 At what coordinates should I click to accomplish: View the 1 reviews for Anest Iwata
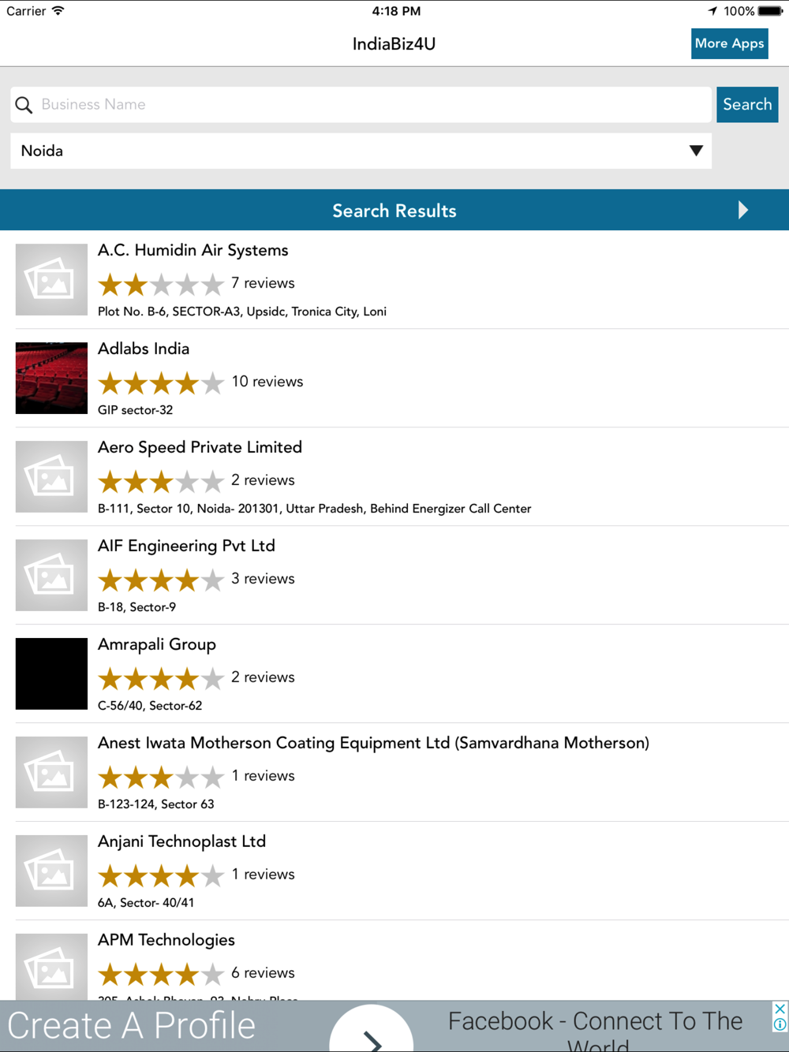coord(263,776)
